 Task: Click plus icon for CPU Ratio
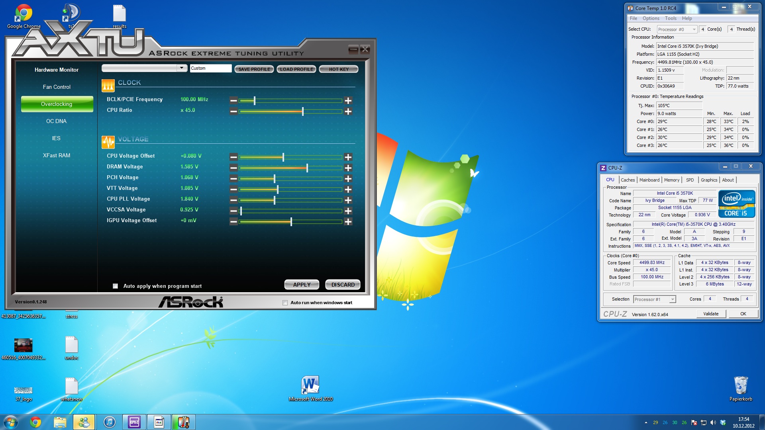coord(348,111)
